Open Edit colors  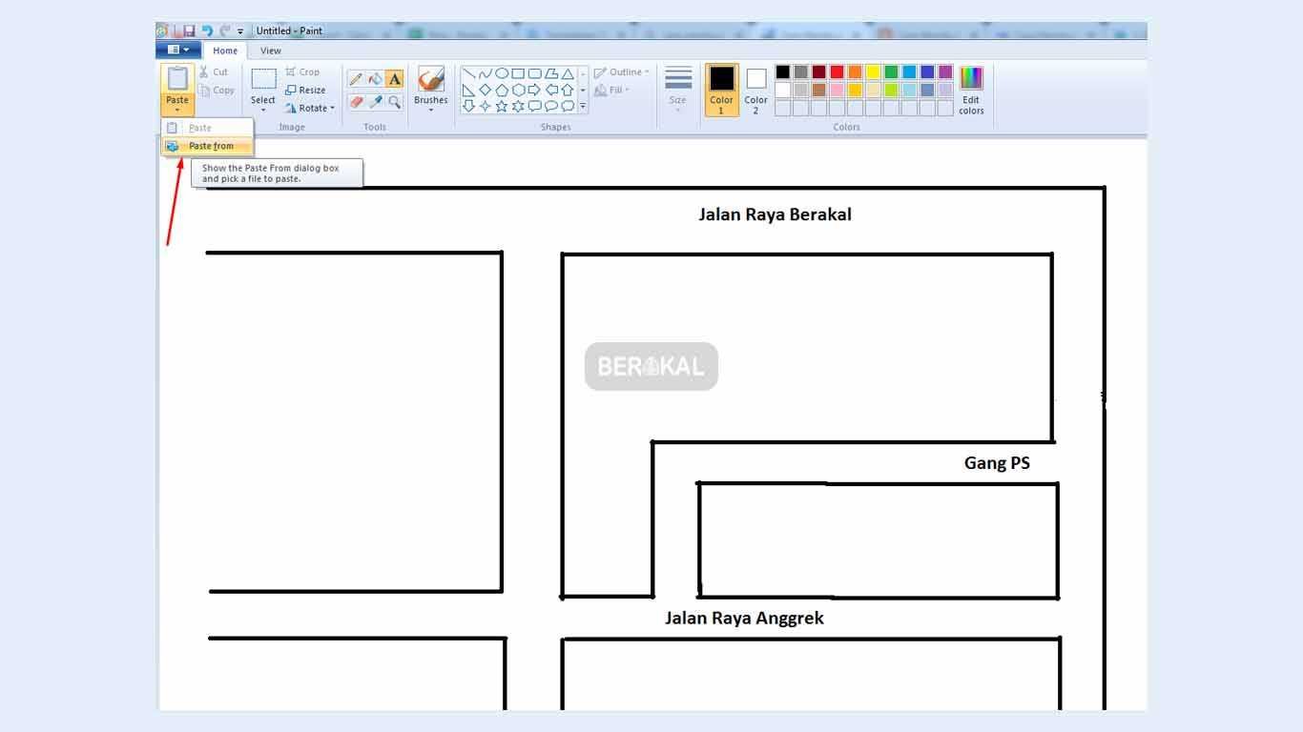971,90
